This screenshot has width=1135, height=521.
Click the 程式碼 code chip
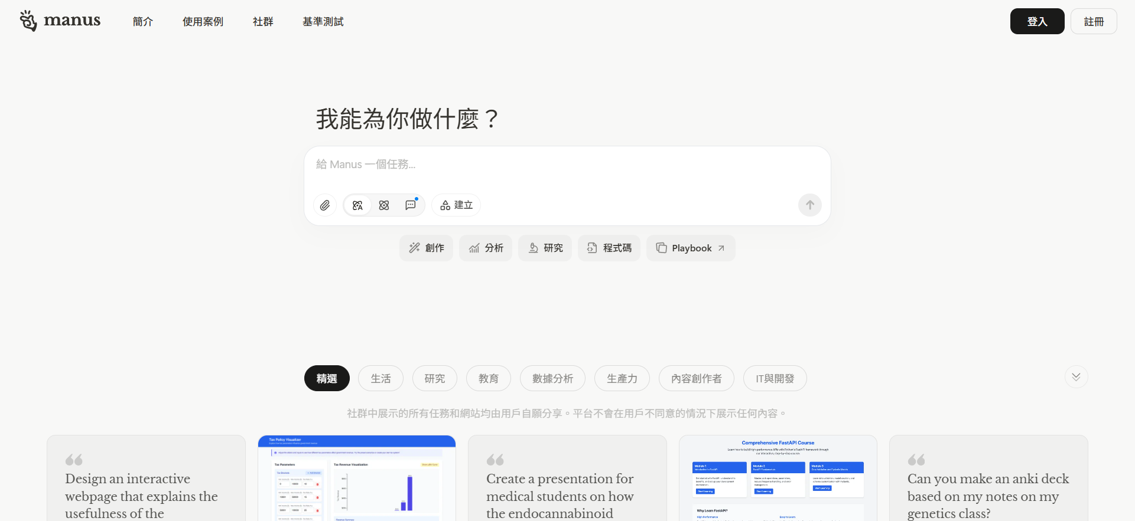pyautogui.click(x=609, y=248)
